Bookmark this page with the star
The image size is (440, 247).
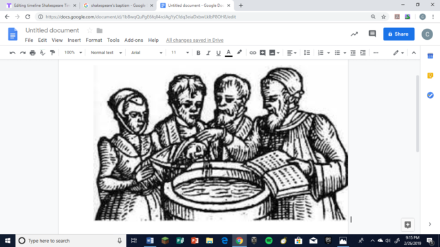tap(384, 16)
